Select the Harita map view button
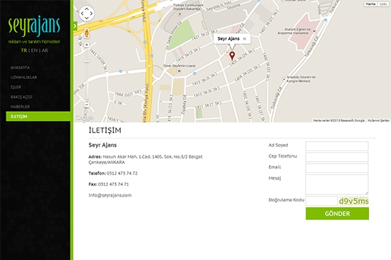This screenshot has height=260, width=391. point(370,4)
